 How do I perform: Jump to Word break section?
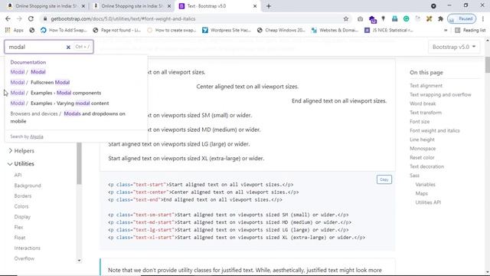click(423, 103)
